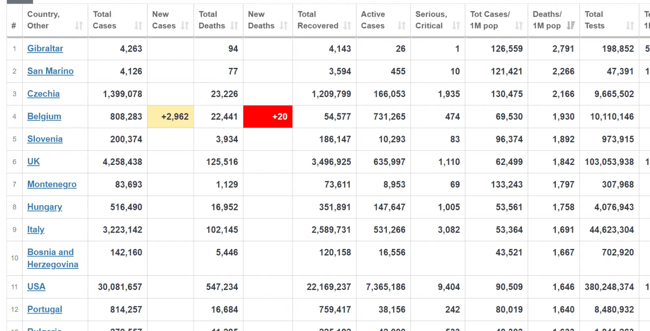This screenshot has height=331, width=650.
Task: Click Belgium's yellow +2,962 new cases cell
Action: (171, 117)
